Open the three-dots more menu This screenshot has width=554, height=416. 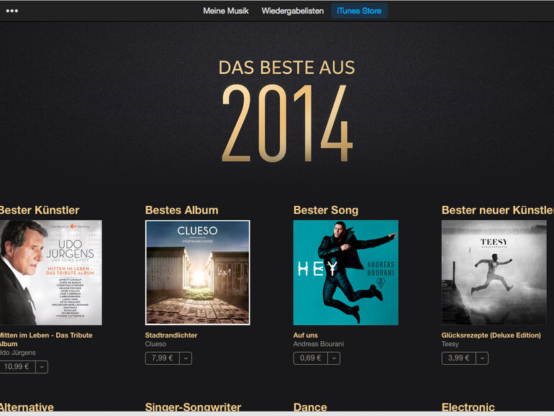[x=12, y=11]
